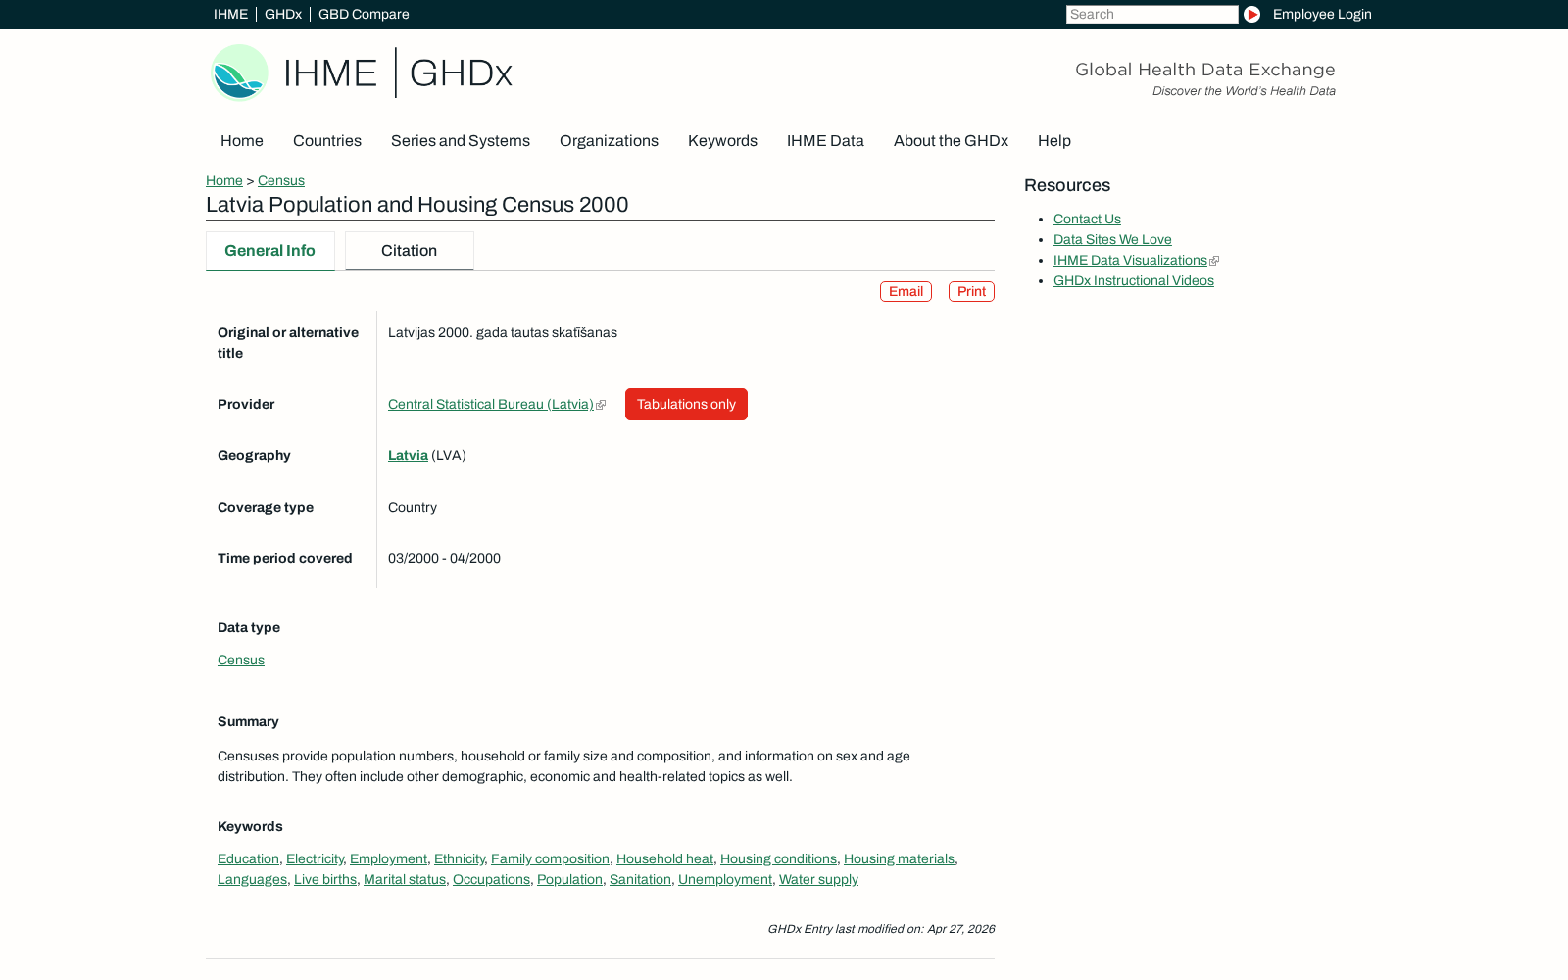
Task: Click the Coverage type value "Country"
Action: pos(413,508)
